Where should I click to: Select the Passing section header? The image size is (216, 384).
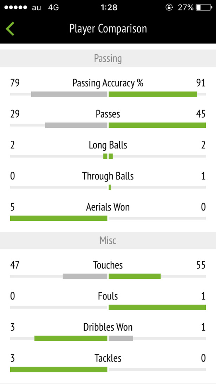point(108,58)
